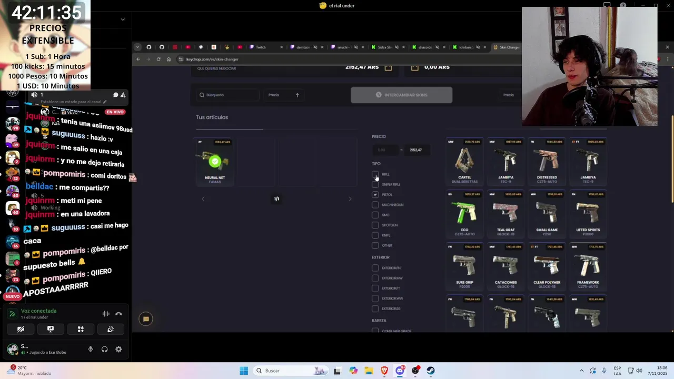Select the Lifted Spirits P2000 skin
Image resolution: width=674 pixels, height=379 pixels.
tap(588, 214)
